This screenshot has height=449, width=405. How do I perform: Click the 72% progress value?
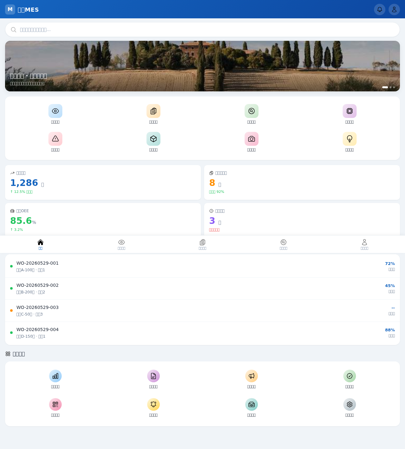390,264
